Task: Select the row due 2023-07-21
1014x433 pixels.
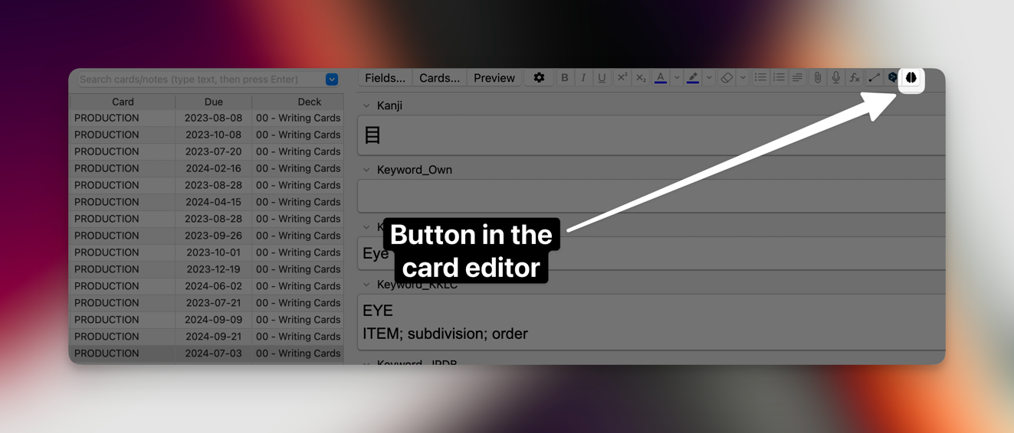Action: tap(207, 303)
